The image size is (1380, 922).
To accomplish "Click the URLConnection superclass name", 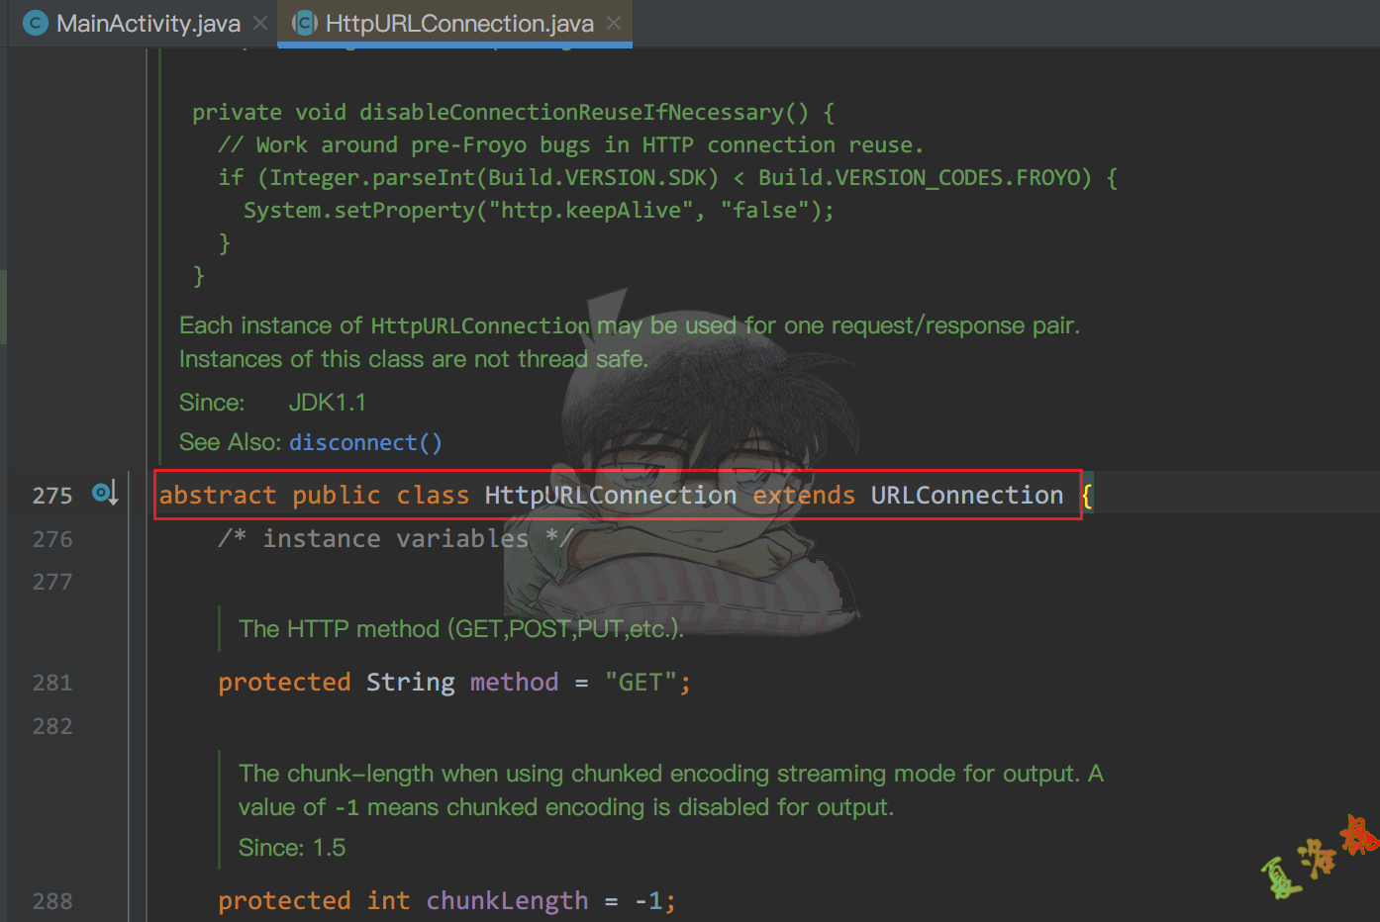I will click(967, 495).
